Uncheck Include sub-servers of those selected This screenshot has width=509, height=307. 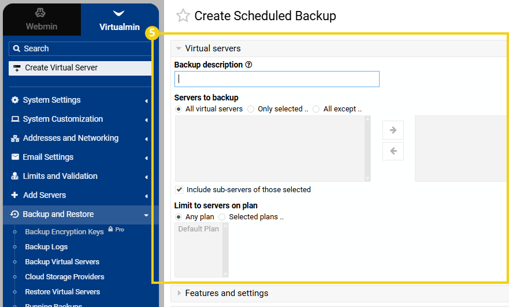pyautogui.click(x=179, y=190)
